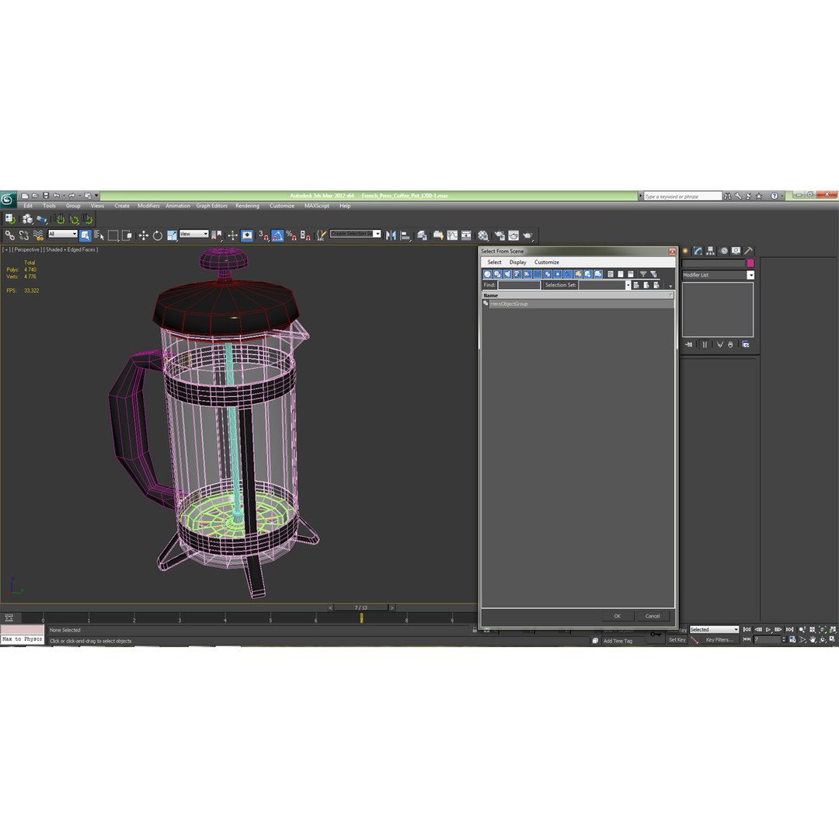Activate the Select and Move tool
This screenshot has width=839, height=839.
point(144,235)
